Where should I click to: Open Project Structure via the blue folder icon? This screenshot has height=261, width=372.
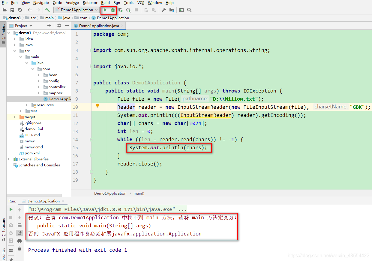click(x=172, y=10)
